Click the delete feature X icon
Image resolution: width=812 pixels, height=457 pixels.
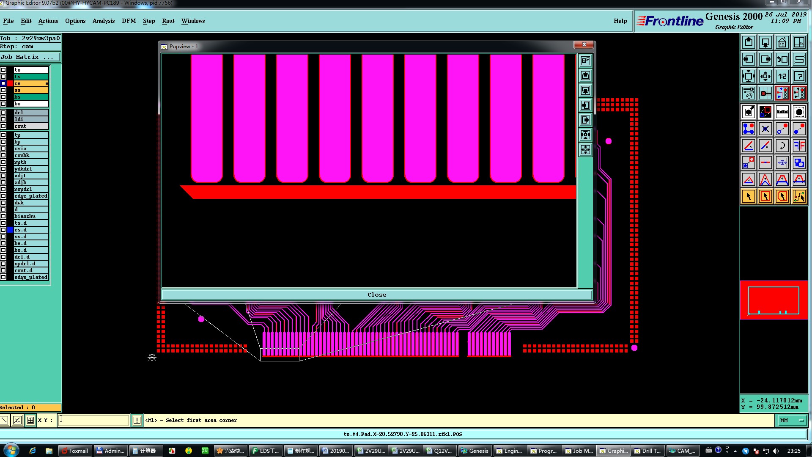click(x=765, y=129)
